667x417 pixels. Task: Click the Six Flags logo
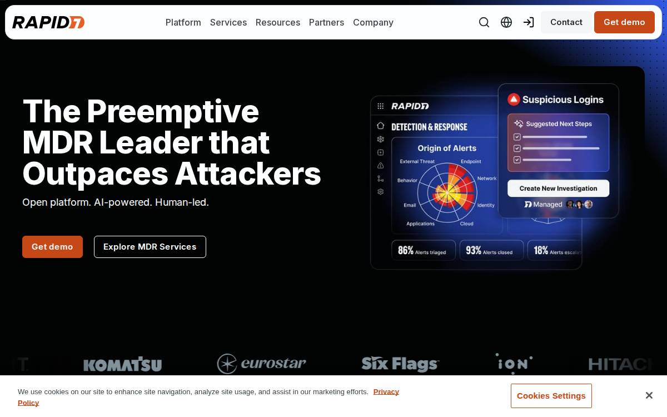click(400, 364)
